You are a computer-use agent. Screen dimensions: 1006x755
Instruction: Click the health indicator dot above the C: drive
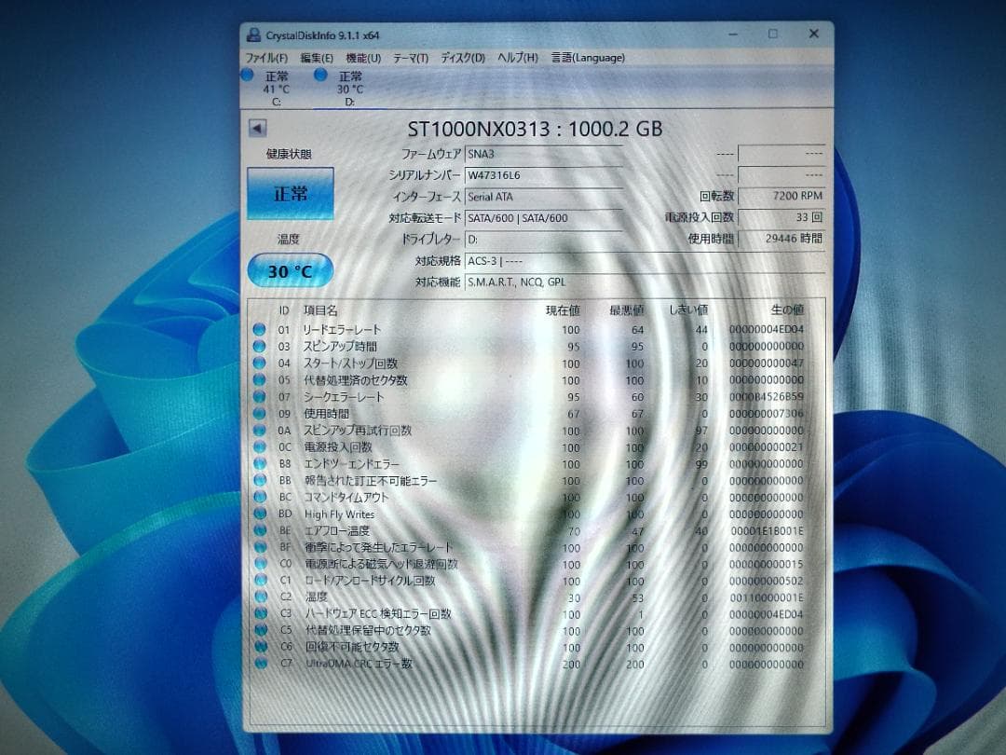246,73
